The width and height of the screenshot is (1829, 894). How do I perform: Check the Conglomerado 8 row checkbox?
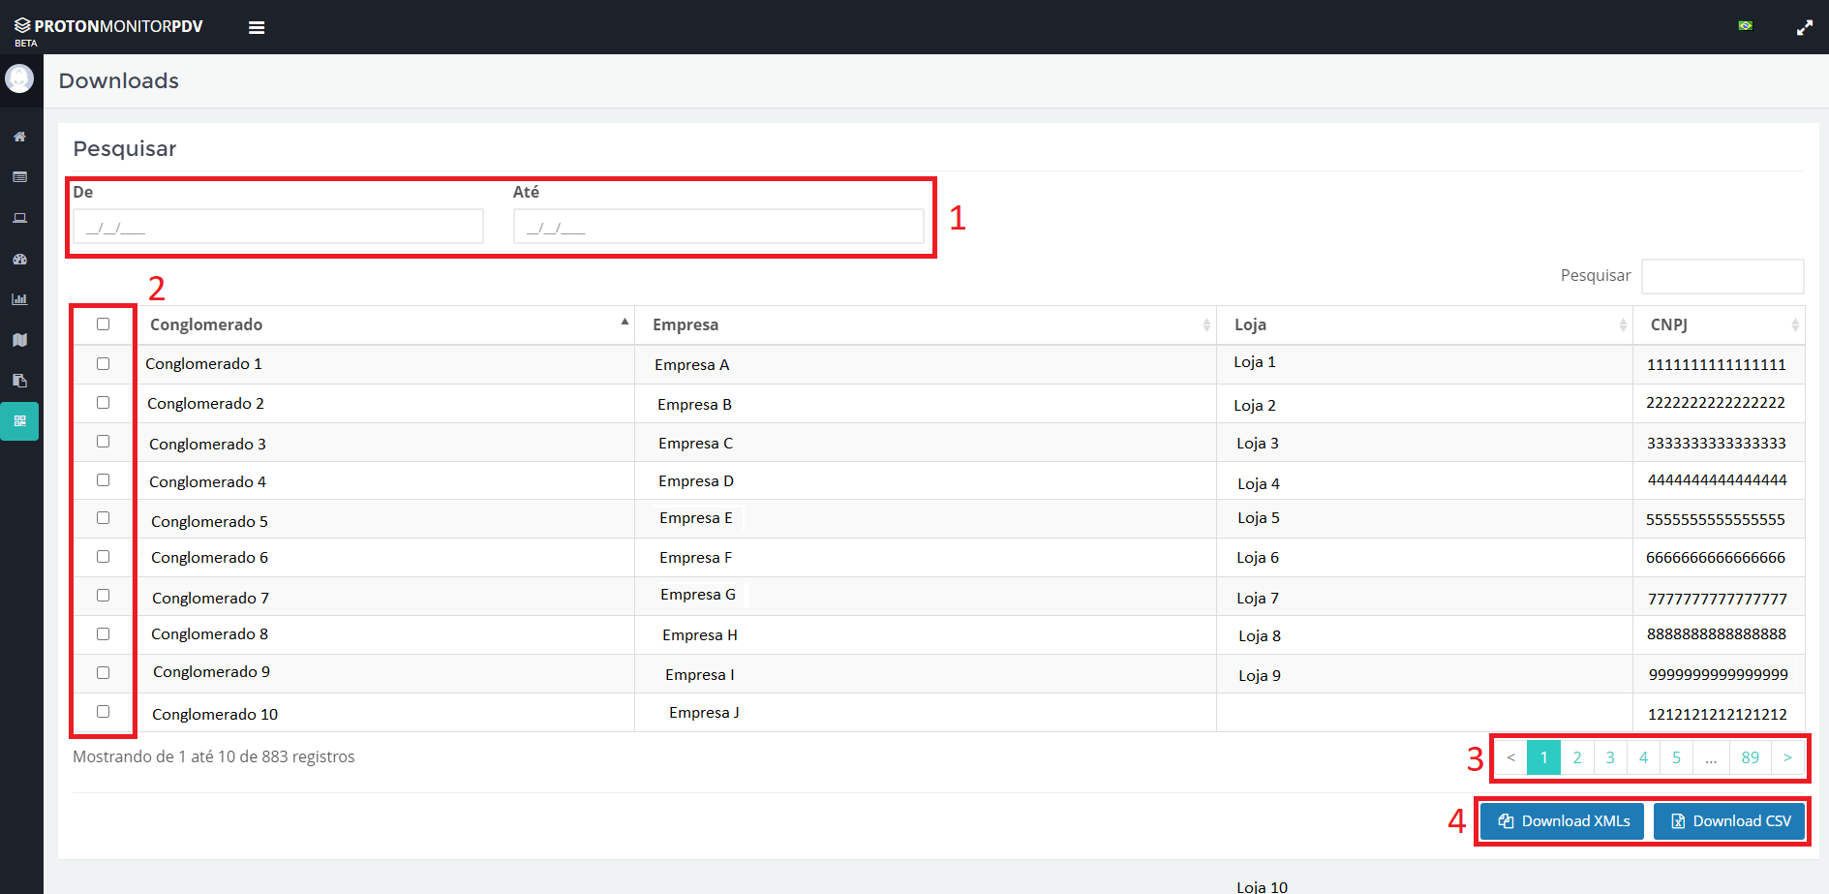pyautogui.click(x=104, y=634)
